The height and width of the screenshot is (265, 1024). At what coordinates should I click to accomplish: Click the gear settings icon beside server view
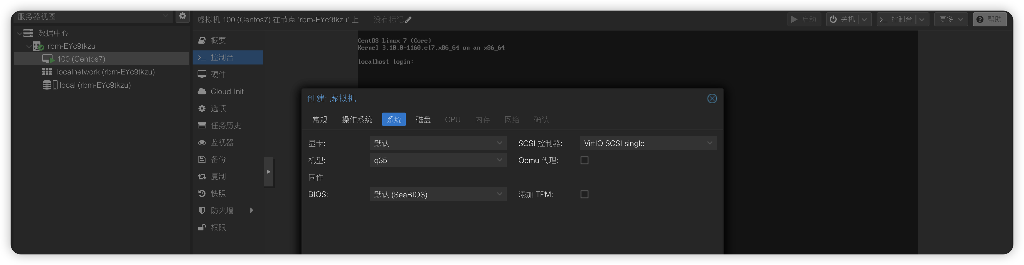183,16
